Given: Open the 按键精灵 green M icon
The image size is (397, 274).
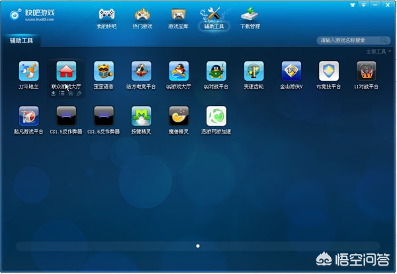Looking at the screenshot, I should [x=142, y=116].
